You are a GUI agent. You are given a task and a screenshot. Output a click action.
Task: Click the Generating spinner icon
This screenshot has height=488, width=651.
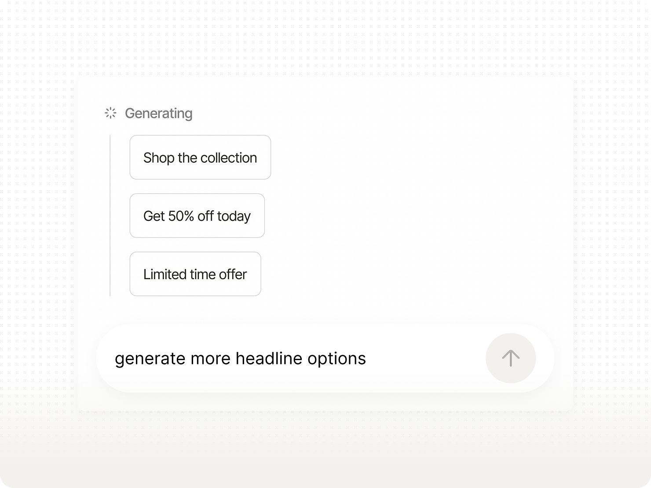coord(110,113)
